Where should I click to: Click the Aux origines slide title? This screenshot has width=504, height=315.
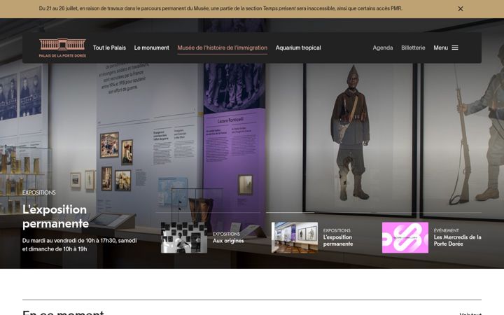(x=228, y=241)
